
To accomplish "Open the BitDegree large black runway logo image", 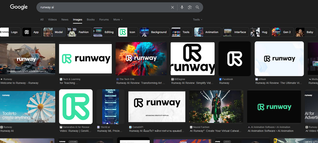I will (x=193, y=59).
